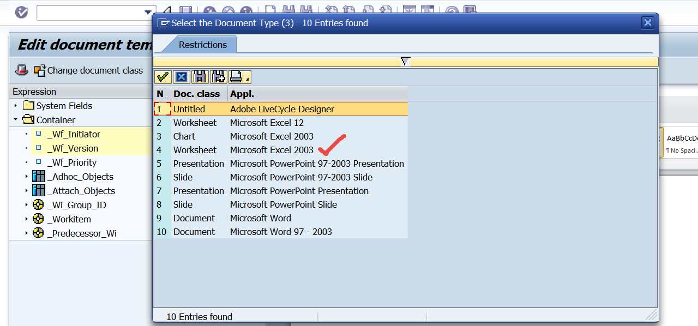Open the print options dropdown arrow

pyautogui.click(x=247, y=79)
